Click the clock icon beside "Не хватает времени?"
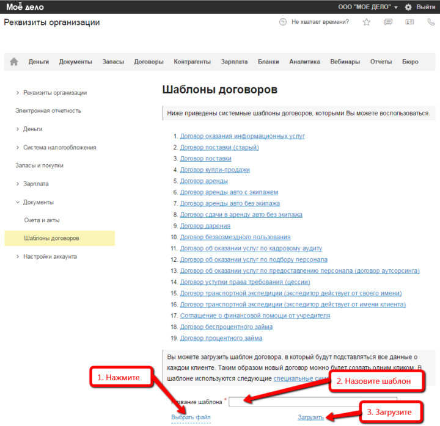440x426 pixels. [x=283, y=22]
